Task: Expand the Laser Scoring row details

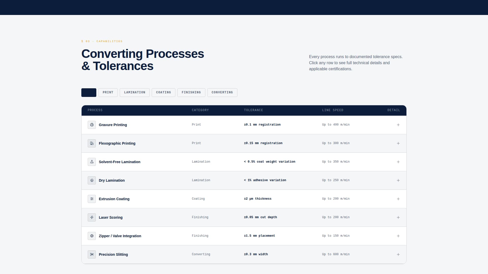Action: click(x=398, y=217)
